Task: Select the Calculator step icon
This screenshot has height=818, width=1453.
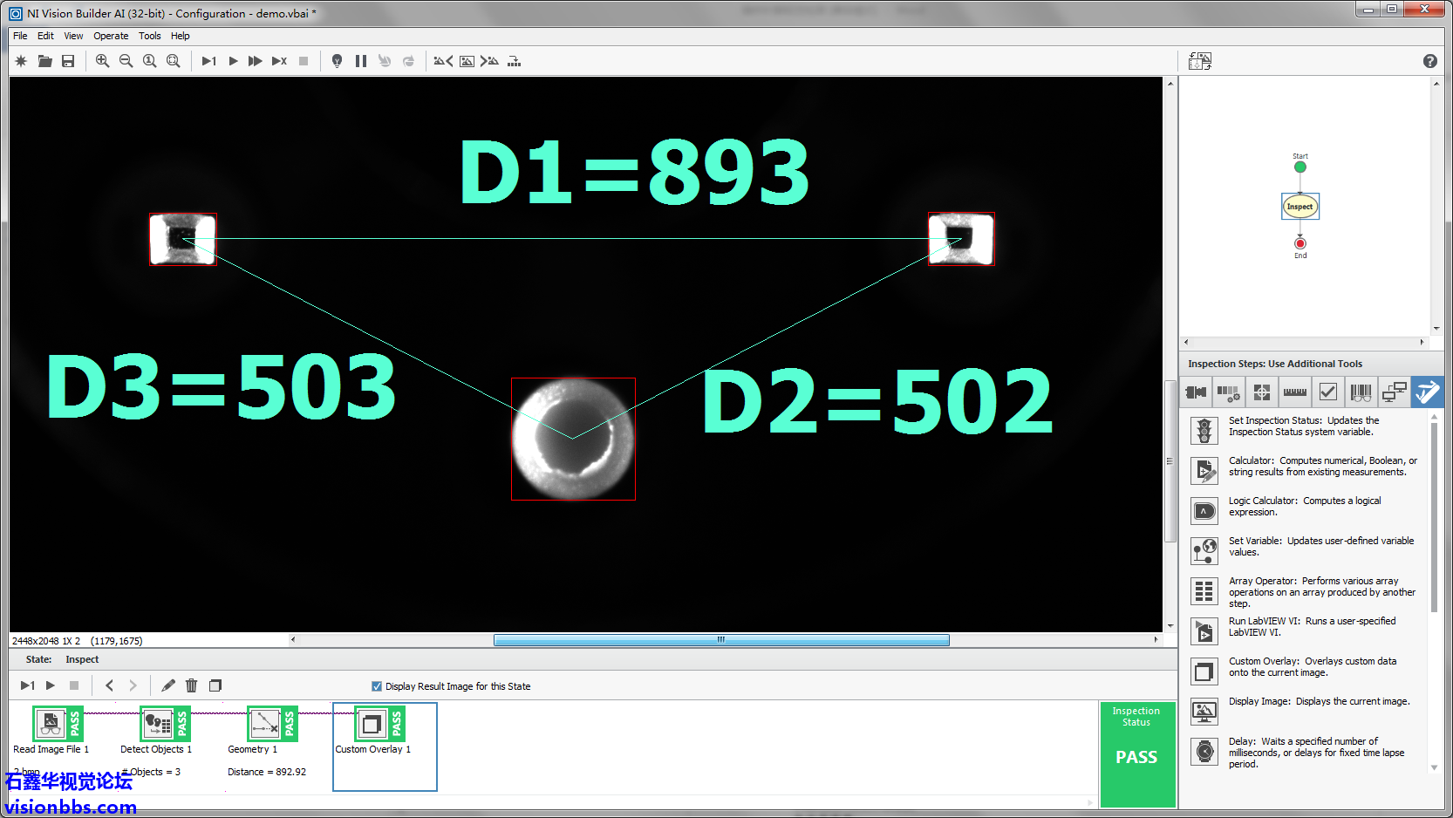Action: 1204,471
